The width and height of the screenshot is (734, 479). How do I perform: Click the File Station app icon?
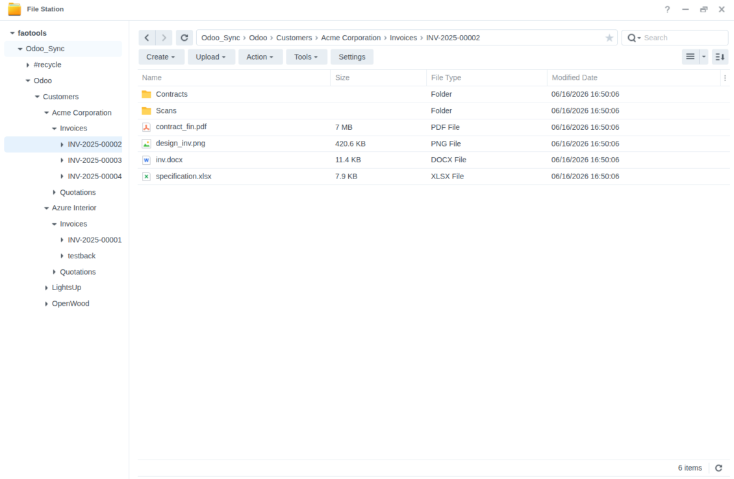[14, 9]
